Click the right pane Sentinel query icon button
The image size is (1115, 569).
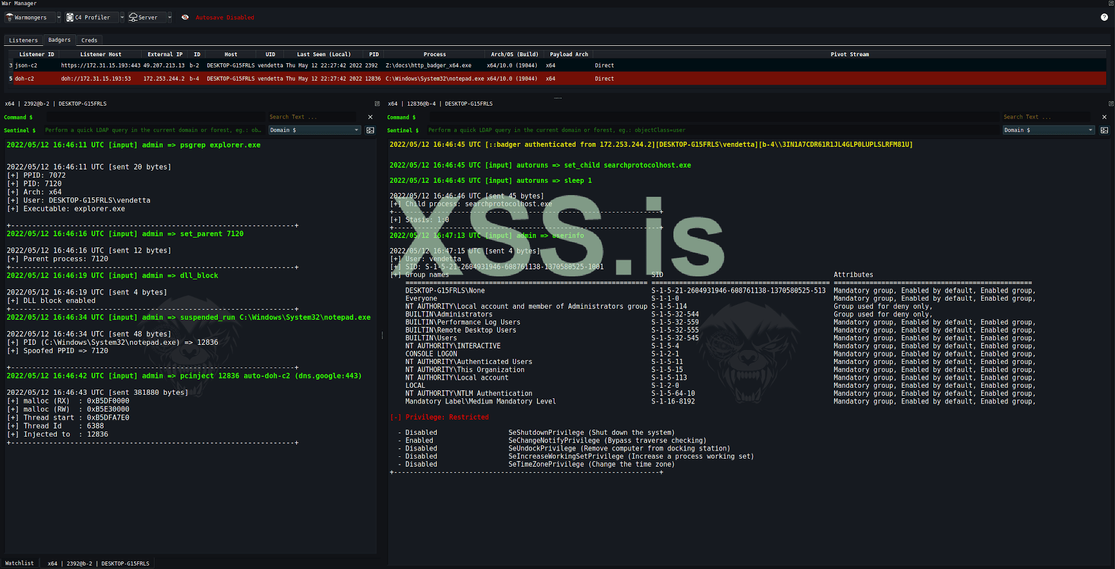coord(1105,130)
